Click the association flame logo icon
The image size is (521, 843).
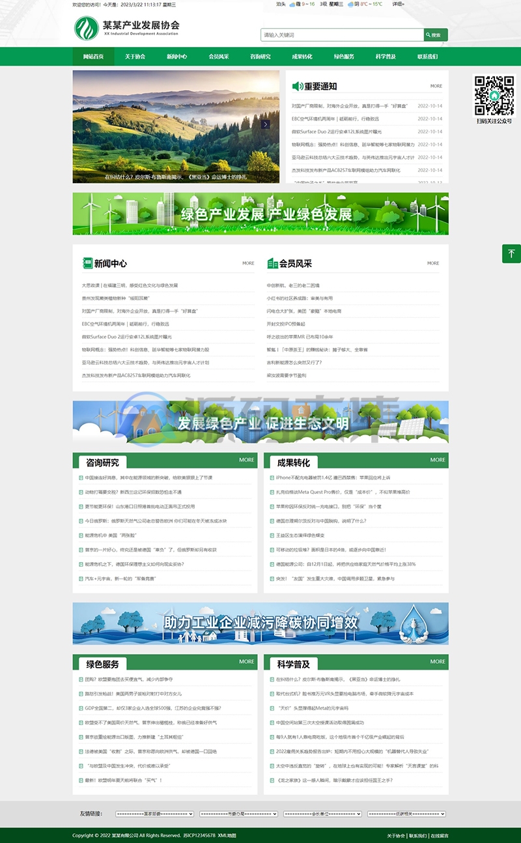click(x=86, y=29)
